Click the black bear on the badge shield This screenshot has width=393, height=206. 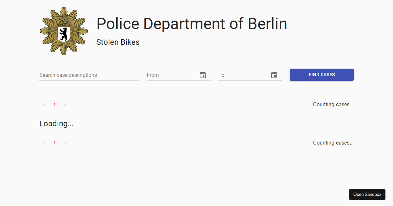[x=64, y=34]
